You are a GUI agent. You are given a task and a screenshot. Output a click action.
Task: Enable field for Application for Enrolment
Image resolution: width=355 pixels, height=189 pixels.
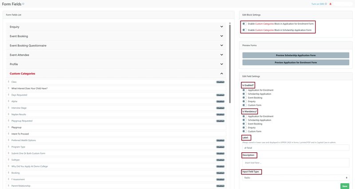click(245, 90)
